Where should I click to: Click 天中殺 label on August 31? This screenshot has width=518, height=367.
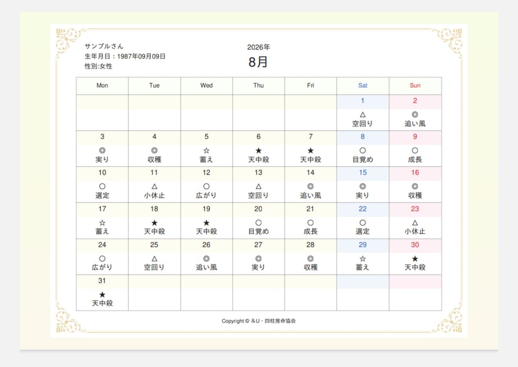[102, 304]
